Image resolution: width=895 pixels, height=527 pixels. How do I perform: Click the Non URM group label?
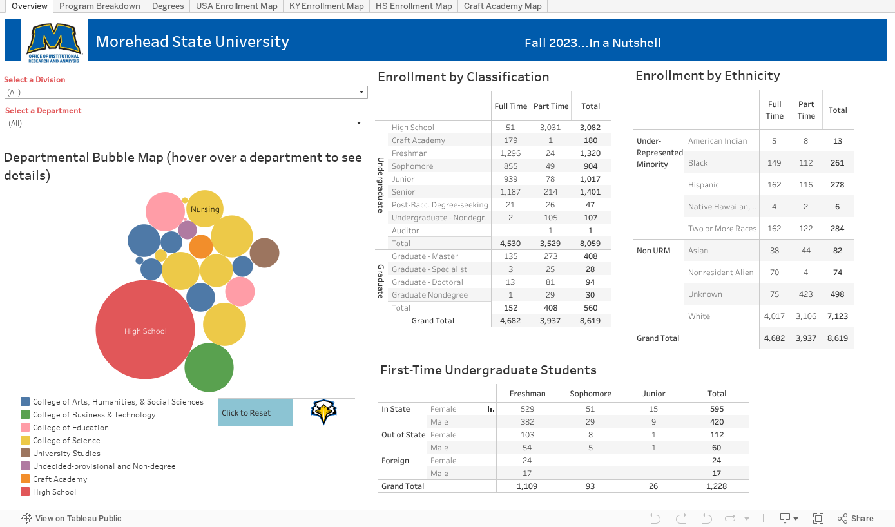pos(653,251)
